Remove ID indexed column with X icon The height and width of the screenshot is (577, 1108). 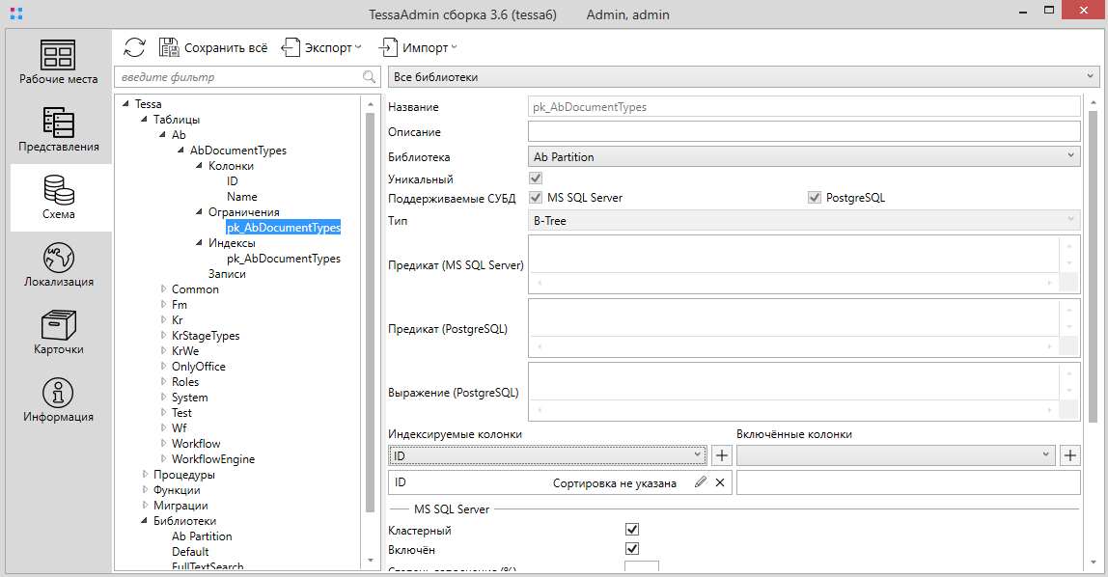tap(720, 482)
